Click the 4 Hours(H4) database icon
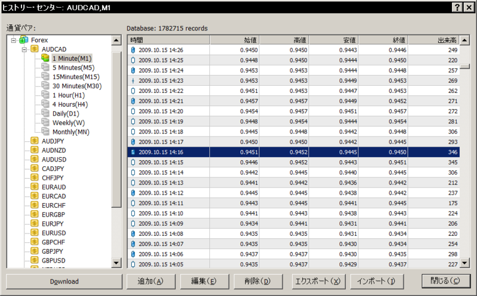477x296 pixels. point(45,104)
